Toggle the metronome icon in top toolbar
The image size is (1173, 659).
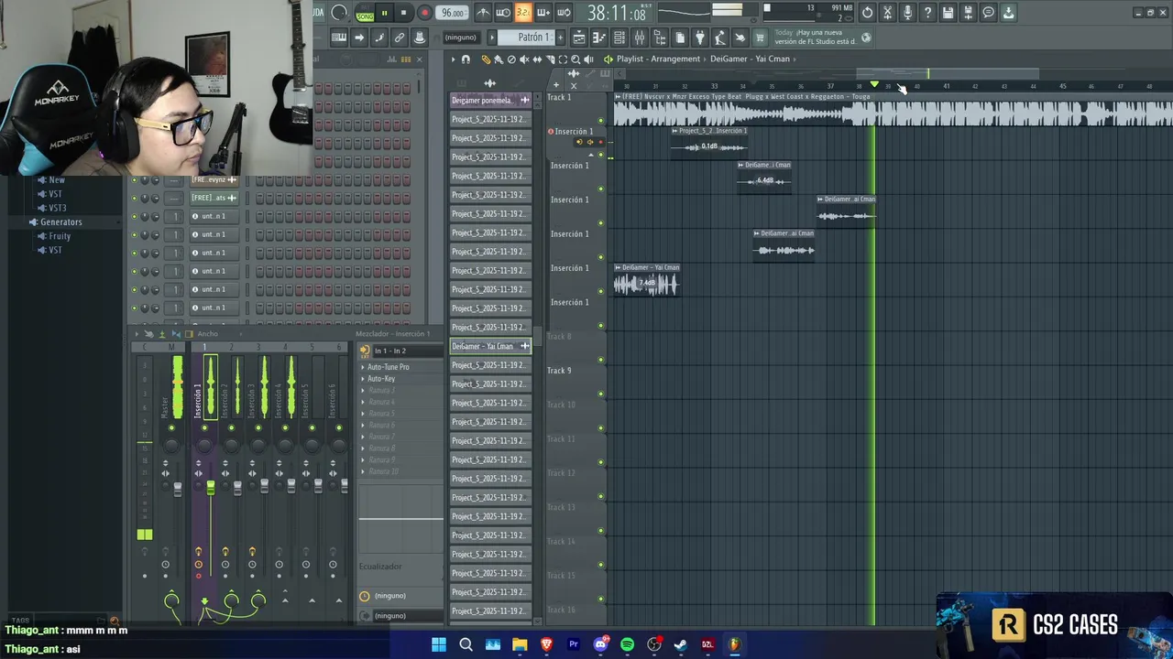(483, 13)
